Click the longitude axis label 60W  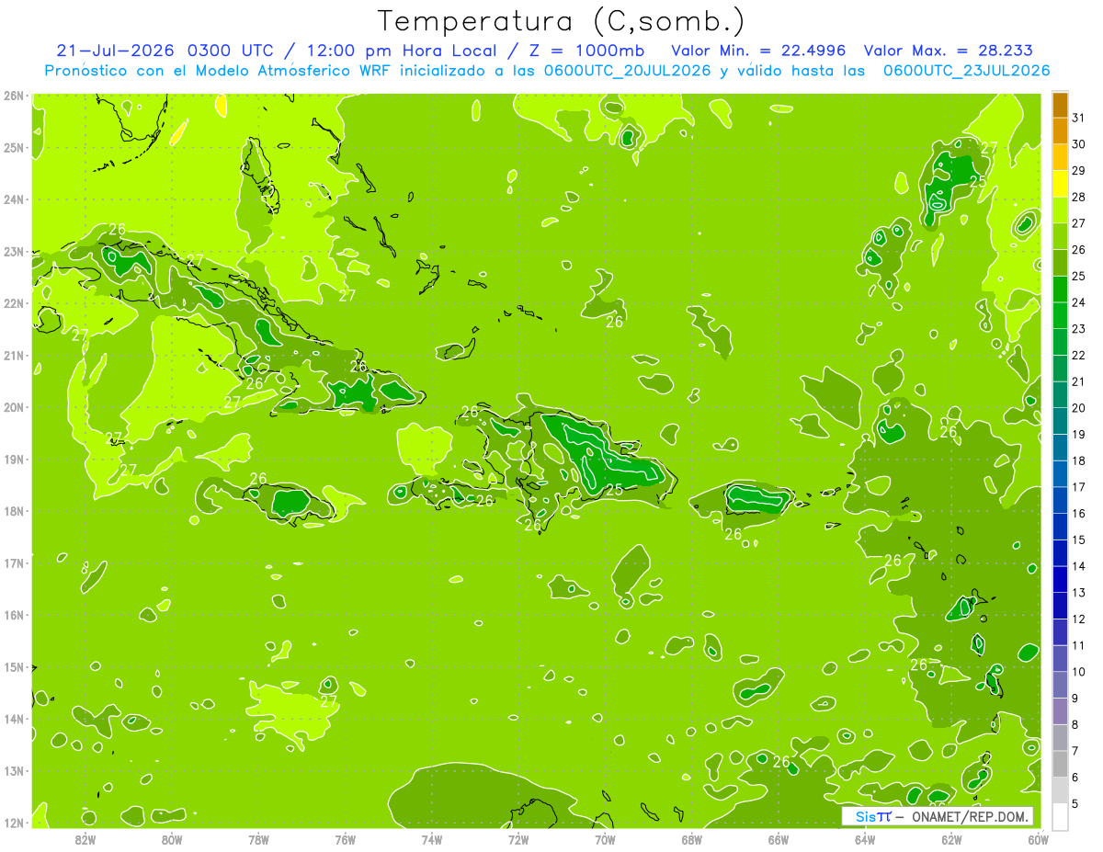[x=1038, y=839]
